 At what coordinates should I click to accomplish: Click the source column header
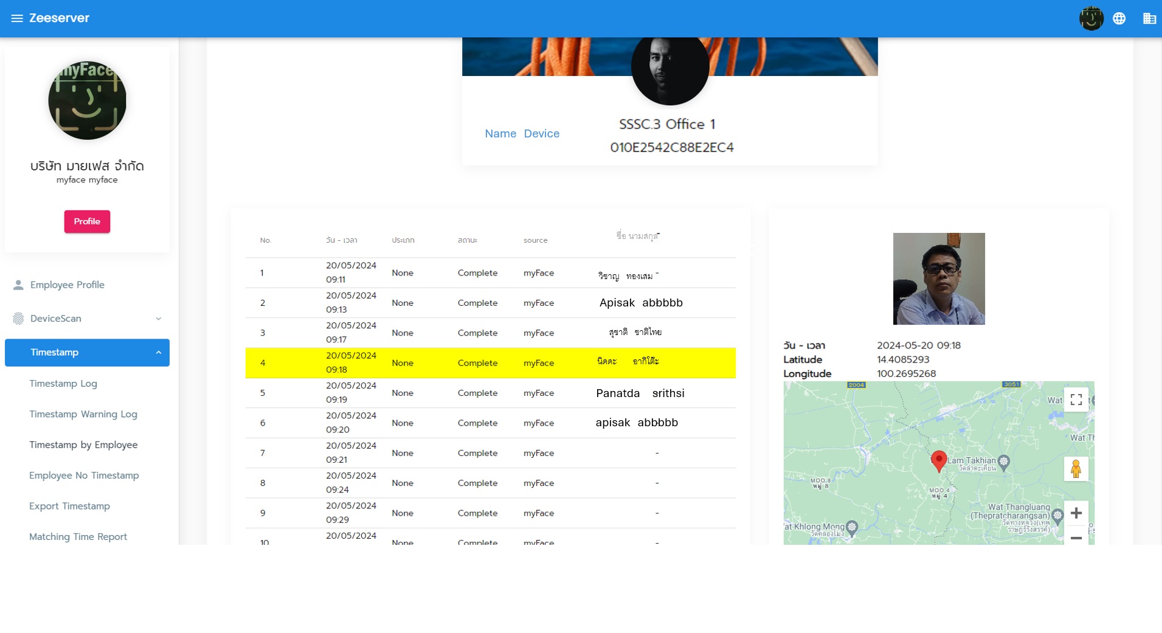point(535,240)
